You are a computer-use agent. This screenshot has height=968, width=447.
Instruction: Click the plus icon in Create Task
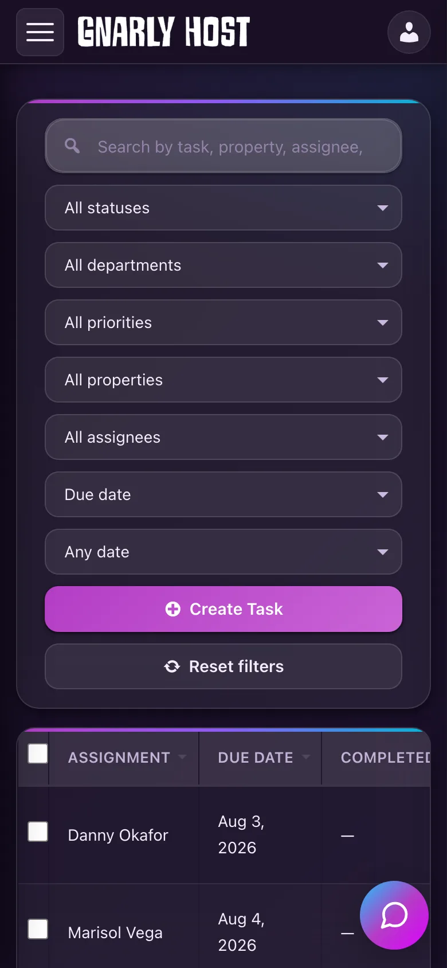[x=172, y=609]
